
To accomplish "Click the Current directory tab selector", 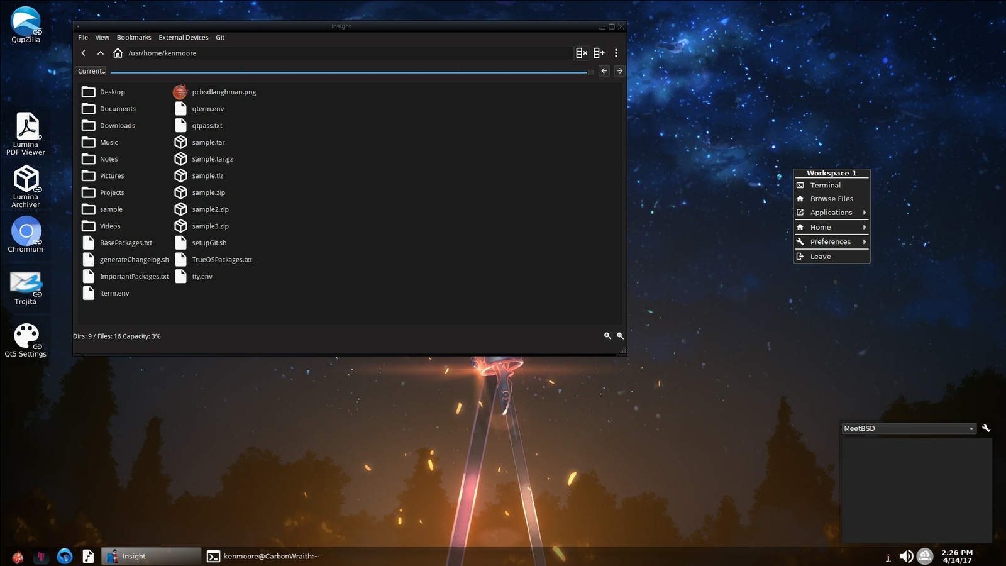I will coord(90,70).
